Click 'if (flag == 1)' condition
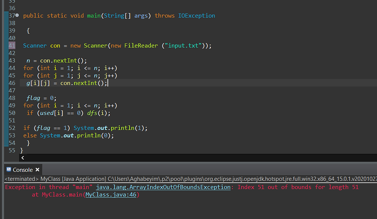377x219 pixels. pos(47,128)
